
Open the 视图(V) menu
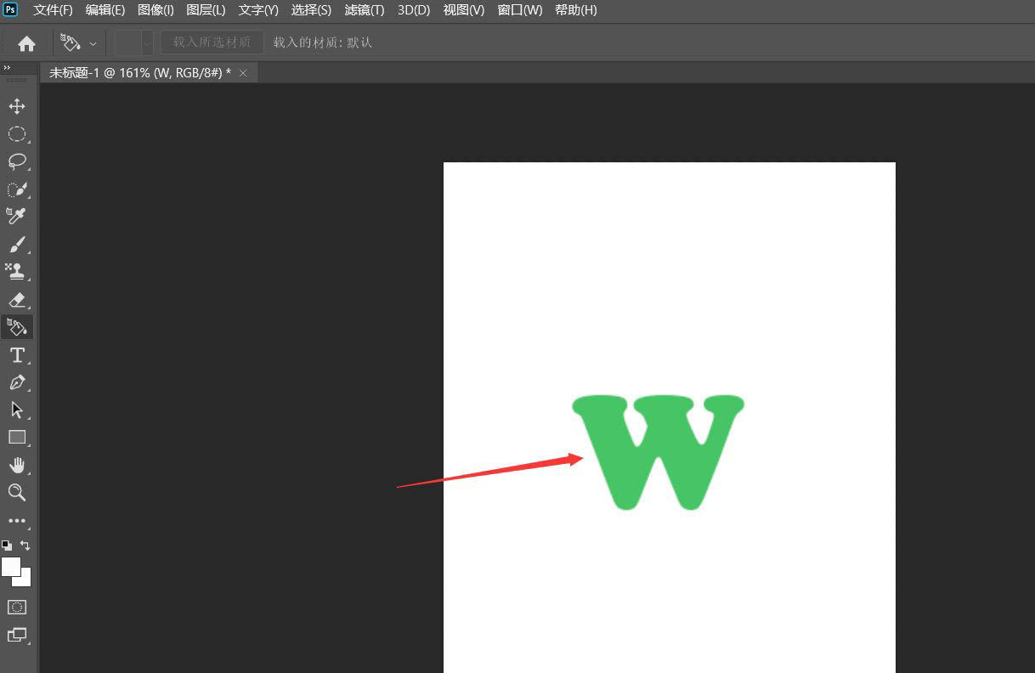click(464, 10)
